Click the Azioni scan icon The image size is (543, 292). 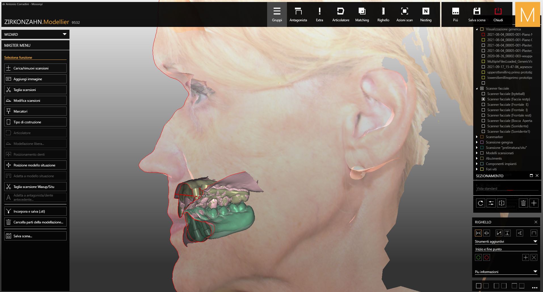pos(404,14)
